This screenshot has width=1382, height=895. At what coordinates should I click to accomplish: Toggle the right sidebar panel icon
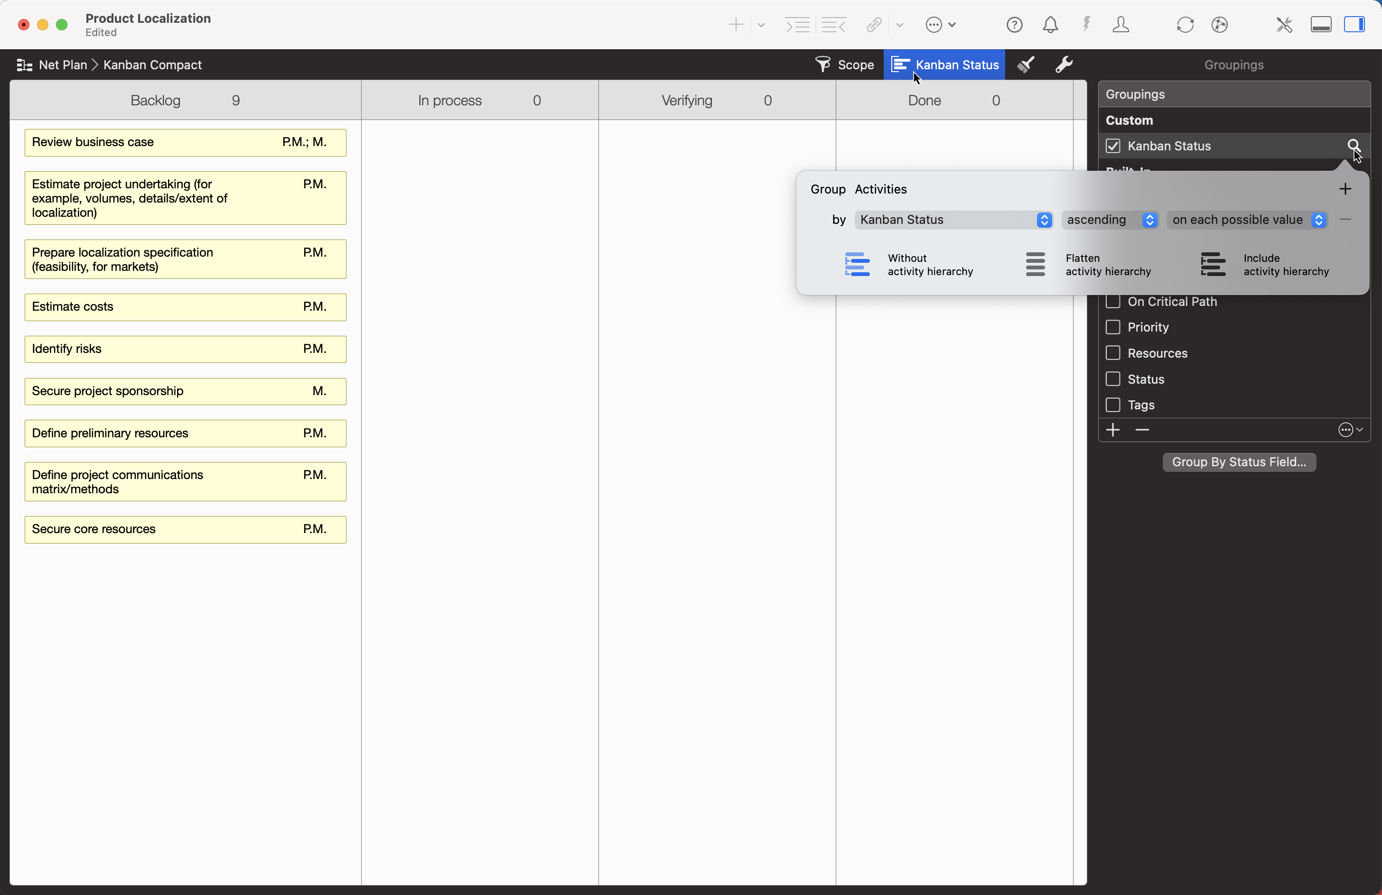pyautogui.click(x=1354, y=25)
